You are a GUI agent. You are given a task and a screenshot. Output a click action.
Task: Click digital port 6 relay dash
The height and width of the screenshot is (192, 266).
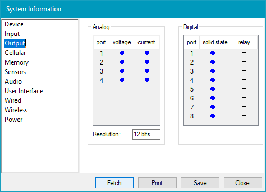(244, 98)
